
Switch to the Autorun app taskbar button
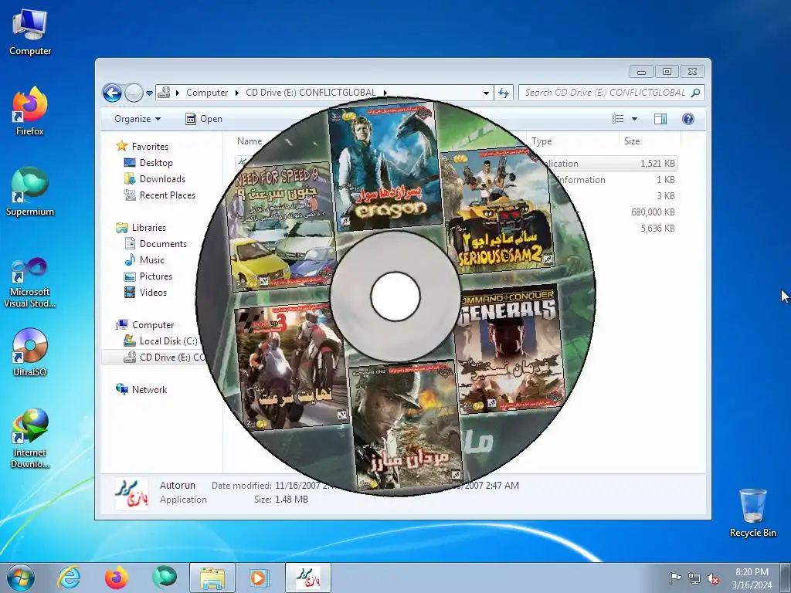[x=308, y=578]
